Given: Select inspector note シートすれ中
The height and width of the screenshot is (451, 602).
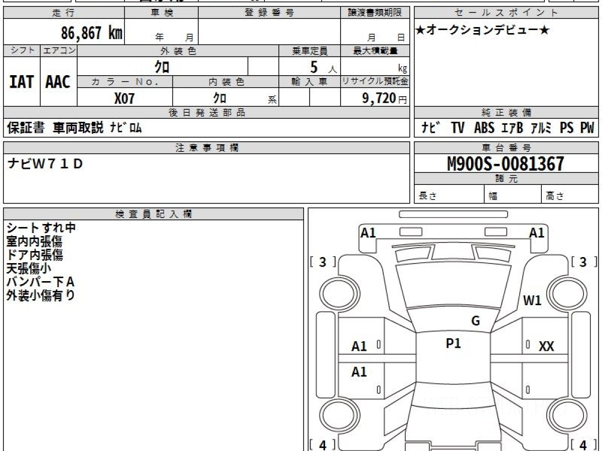Looking at the screenshot, I should click(x=41, y=228).
